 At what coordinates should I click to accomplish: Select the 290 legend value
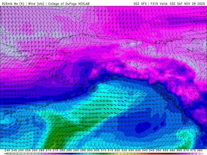click(x=76, y=150)
